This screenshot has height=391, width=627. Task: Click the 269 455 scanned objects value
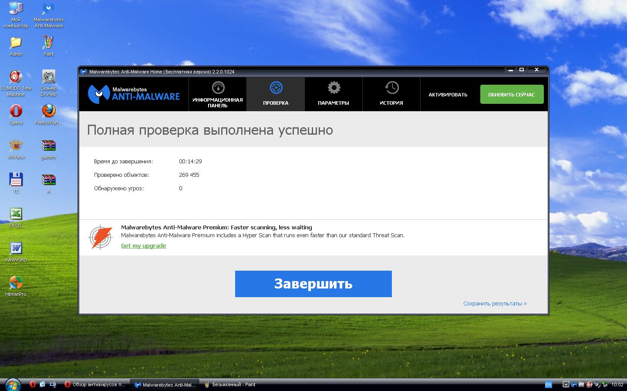click(x=189, y=175)
